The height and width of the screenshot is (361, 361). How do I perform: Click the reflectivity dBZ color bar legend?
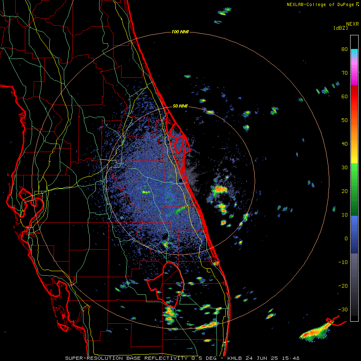pyautogui.click(x=354, y=178)
